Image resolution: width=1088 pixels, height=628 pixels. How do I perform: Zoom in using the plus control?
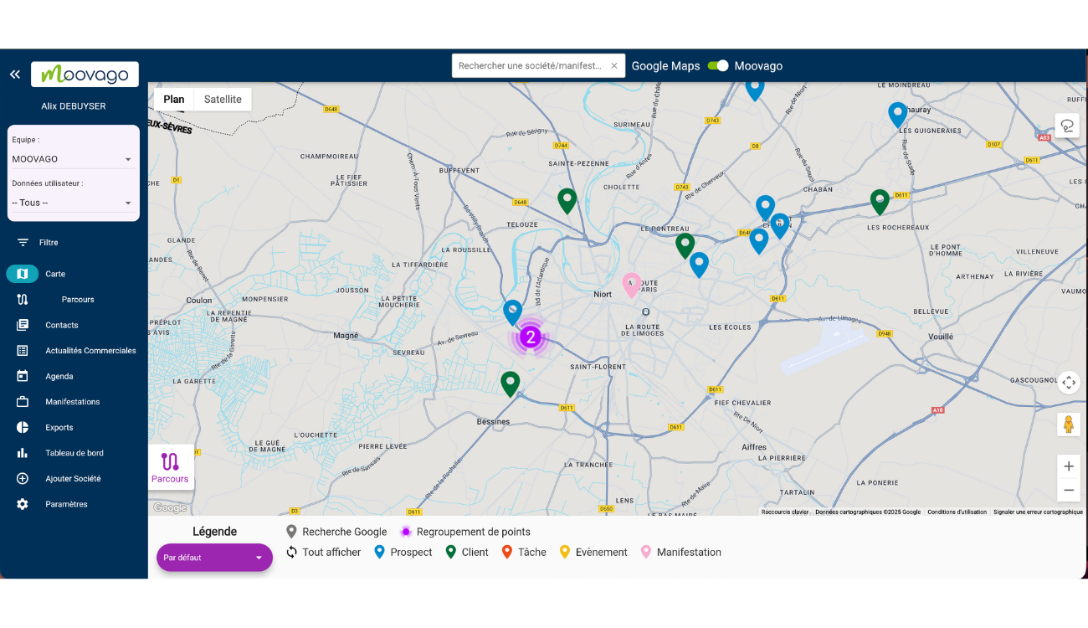(1069, 466)
